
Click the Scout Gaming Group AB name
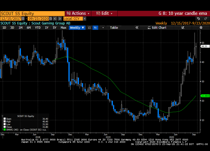pyautogui.click(x=51, y=23)
